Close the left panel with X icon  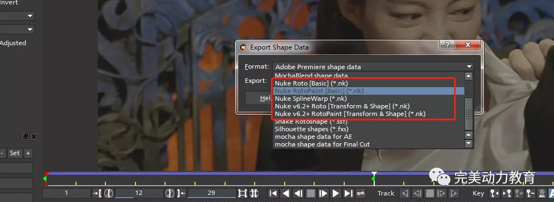tap(33, 137)
